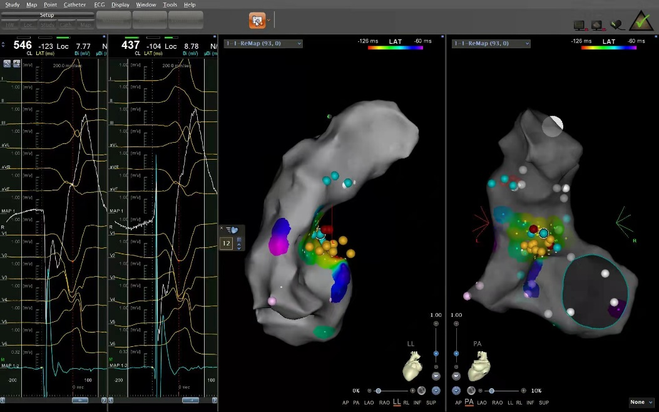Open the ECG menu
The height and width of the screenshot is (412, 659).
[x=100, y=4]
